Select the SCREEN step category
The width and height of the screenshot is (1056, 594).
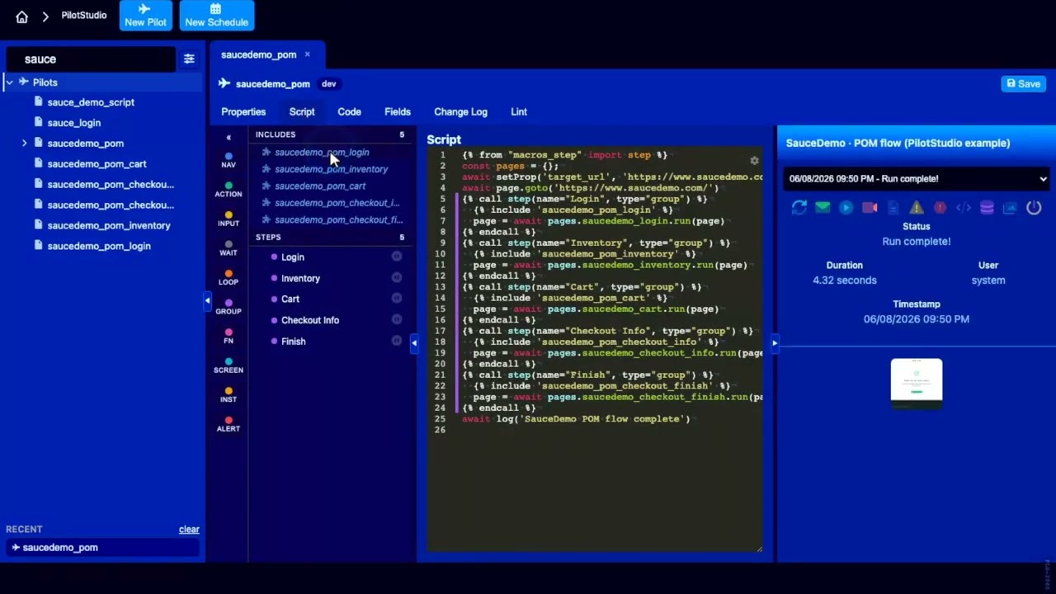(x=229, y=365)
